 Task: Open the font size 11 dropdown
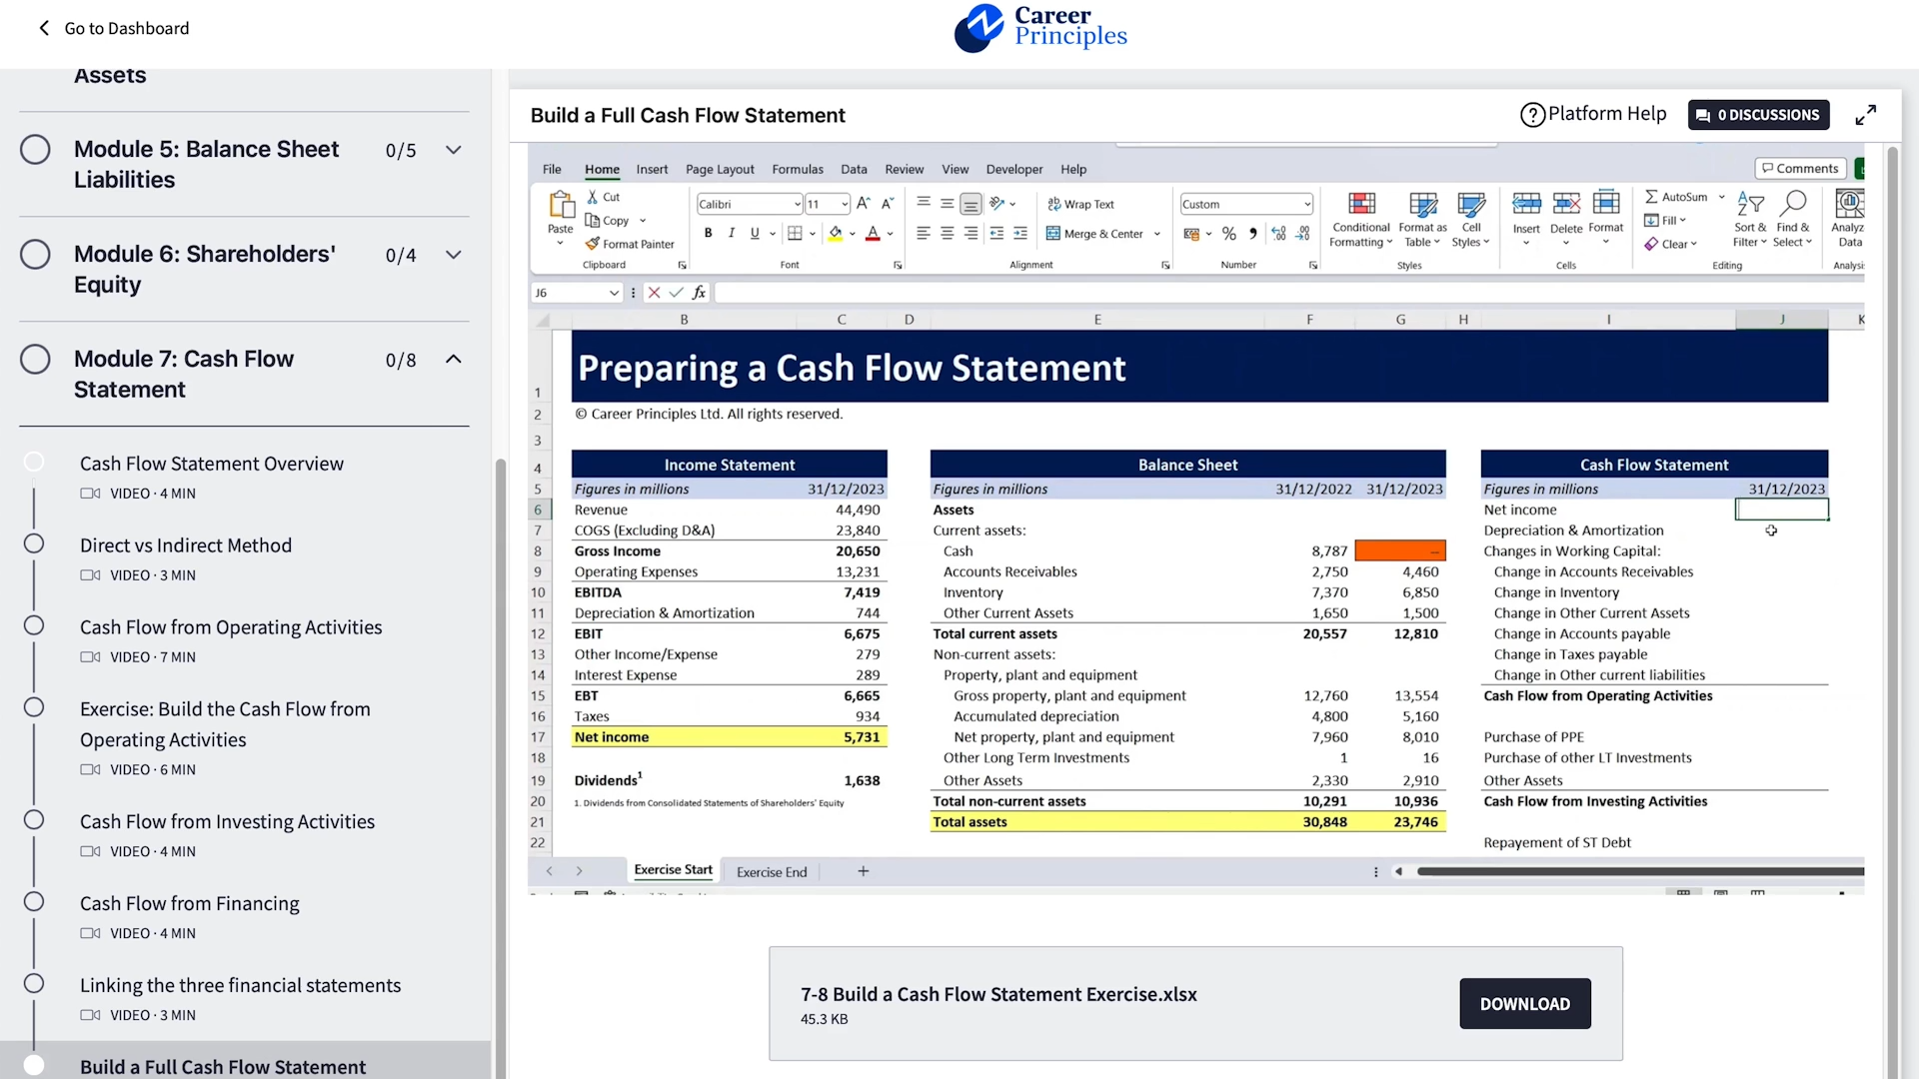pyautogui.click(x=845, y=205)
